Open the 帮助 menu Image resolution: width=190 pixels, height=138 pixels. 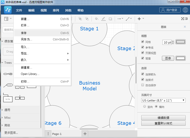point(80,10)
